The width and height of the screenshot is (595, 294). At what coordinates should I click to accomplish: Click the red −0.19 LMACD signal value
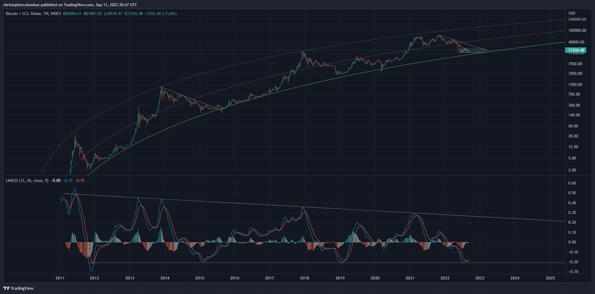pyautogui.click(x=79, y=181)
